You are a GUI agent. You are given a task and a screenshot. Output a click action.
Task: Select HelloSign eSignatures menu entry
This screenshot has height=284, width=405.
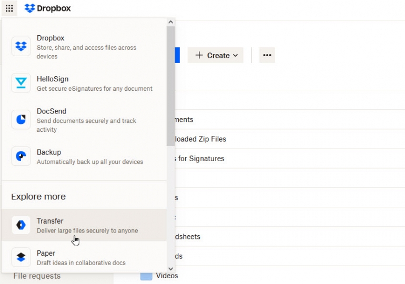(94, 83)
